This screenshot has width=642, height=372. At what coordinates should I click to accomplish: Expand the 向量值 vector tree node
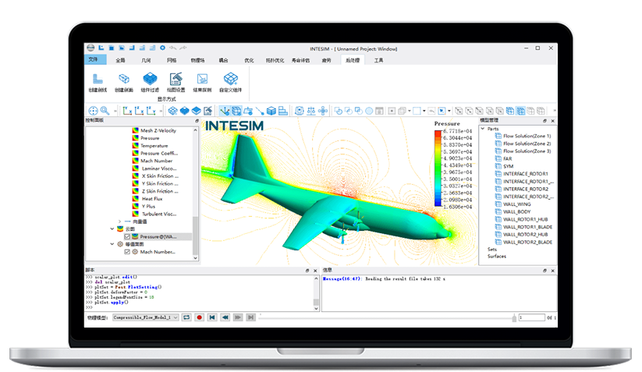pos(119,221)
